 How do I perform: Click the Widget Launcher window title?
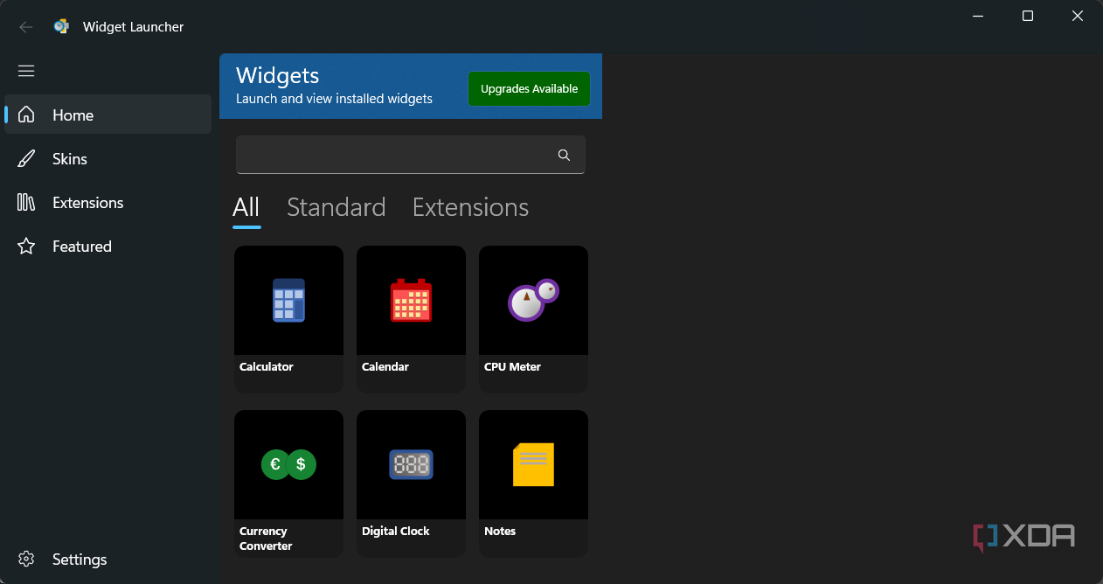(x=133, y=27)
